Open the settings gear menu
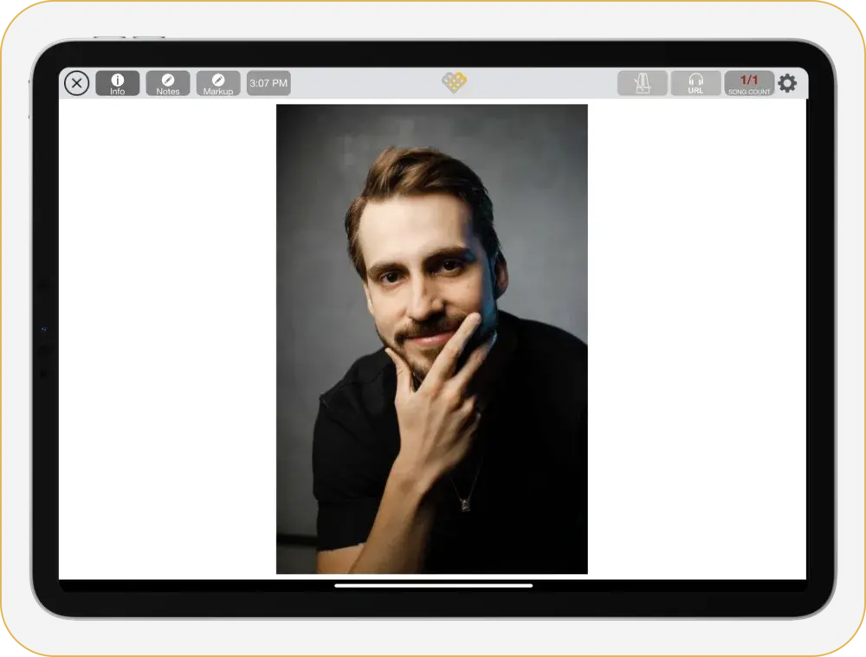 [x=786, y=83]
